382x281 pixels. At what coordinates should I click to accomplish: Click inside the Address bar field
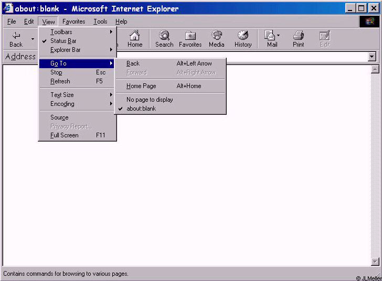(x=242, y=57)
